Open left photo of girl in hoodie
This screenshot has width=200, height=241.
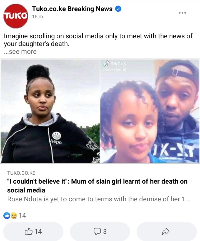[x=50, y=111]
